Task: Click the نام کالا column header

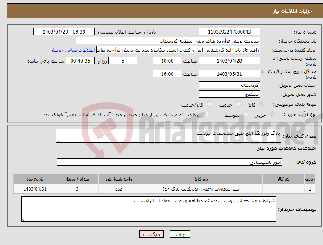Action: point(201,179)
